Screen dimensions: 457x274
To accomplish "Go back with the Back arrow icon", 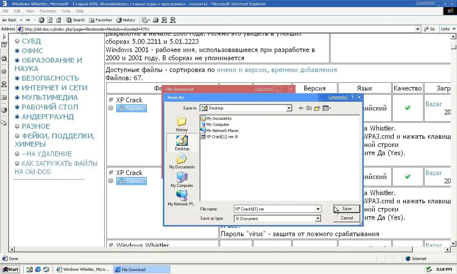I will click(x=5, y=20).
